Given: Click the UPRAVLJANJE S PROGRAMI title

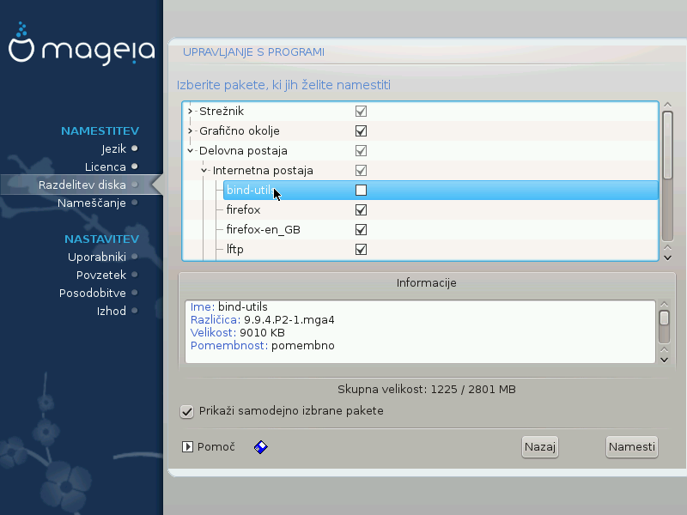Looking at the screenshot, I should (x=253, y=52).
